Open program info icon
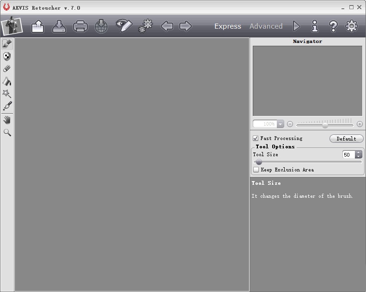The width and height of the screenshot is (366, 292). [315, 26]
